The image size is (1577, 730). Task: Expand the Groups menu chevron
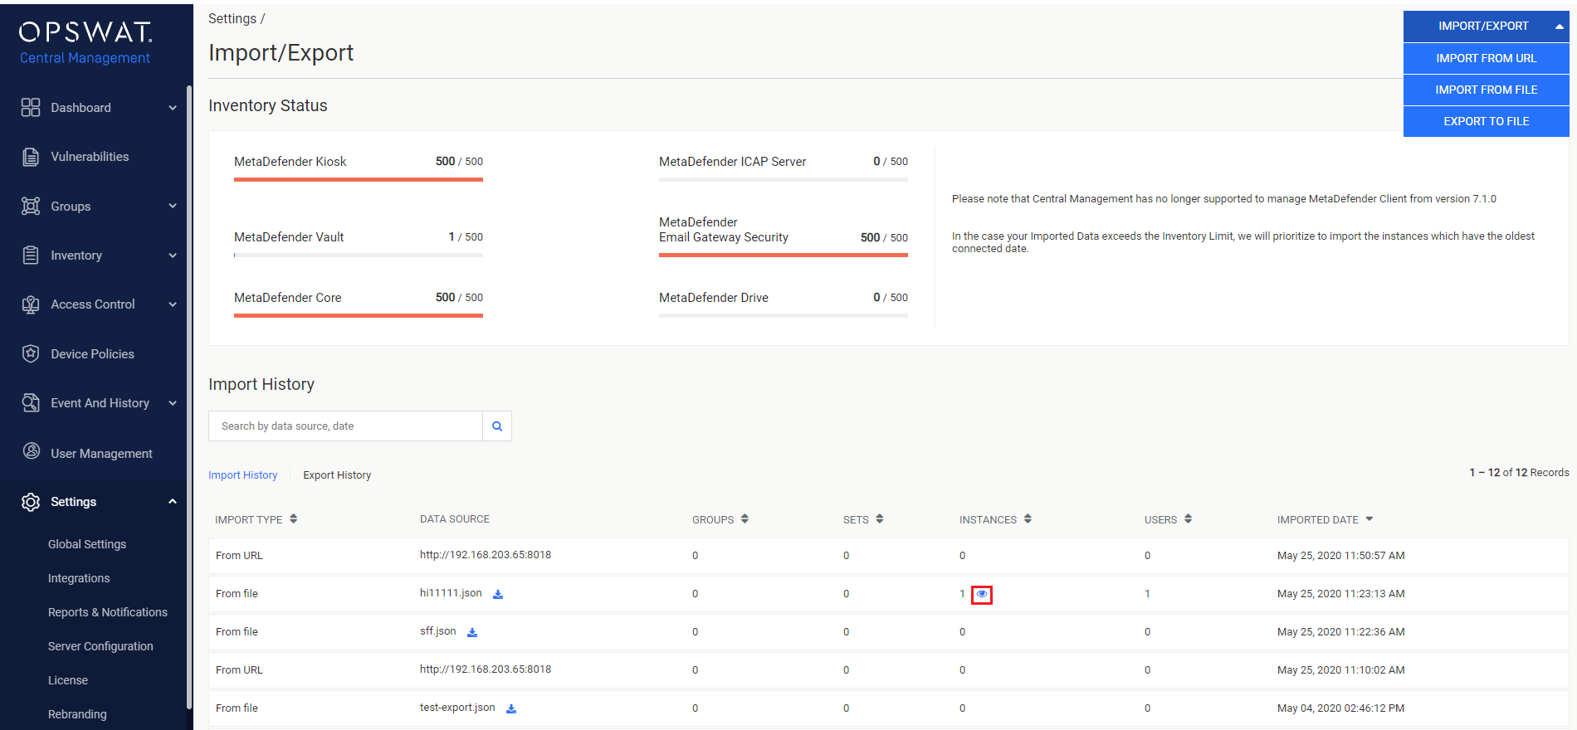pos(173,206)
